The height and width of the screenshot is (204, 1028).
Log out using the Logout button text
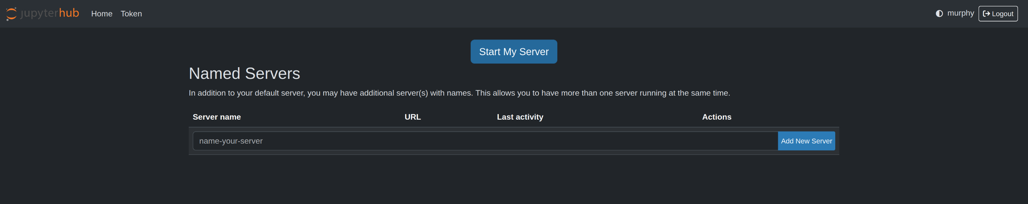click(1002, 14)
